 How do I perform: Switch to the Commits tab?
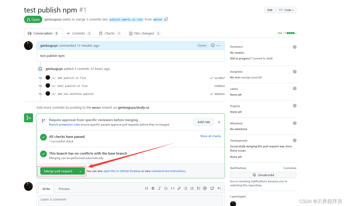[79, 33]
